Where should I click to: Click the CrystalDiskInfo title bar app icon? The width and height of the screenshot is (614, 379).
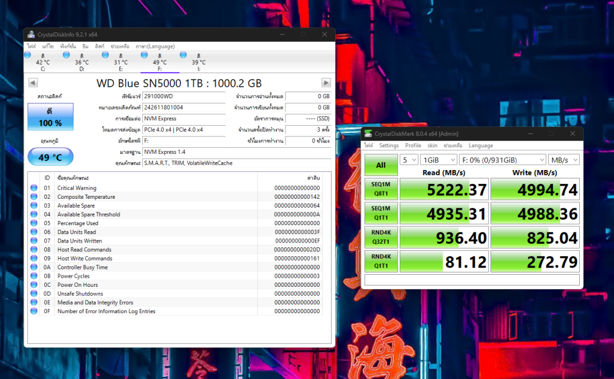click(x=31, y=34)
